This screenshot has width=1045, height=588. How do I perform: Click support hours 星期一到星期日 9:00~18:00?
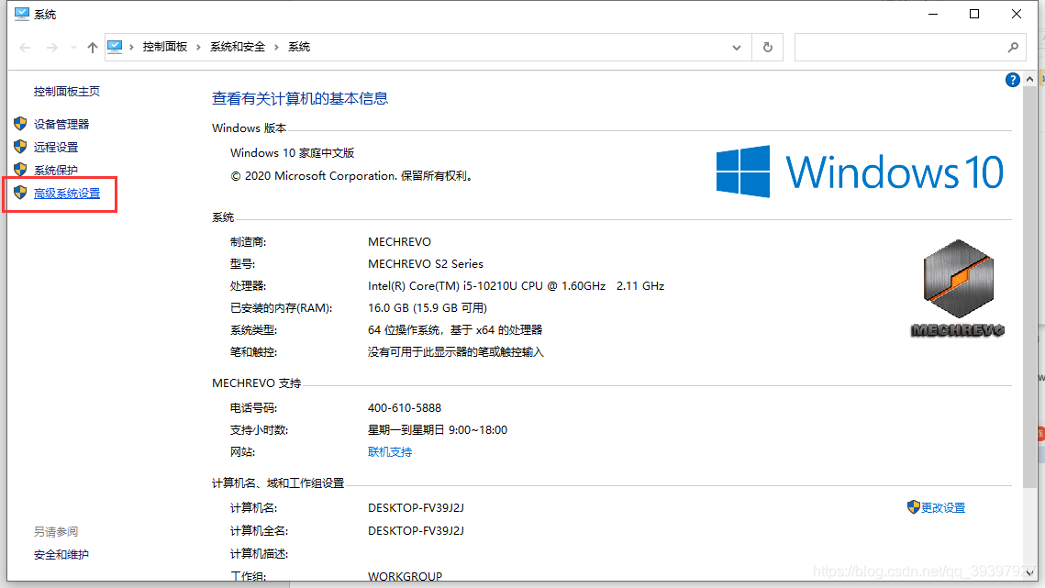[438, 430]
